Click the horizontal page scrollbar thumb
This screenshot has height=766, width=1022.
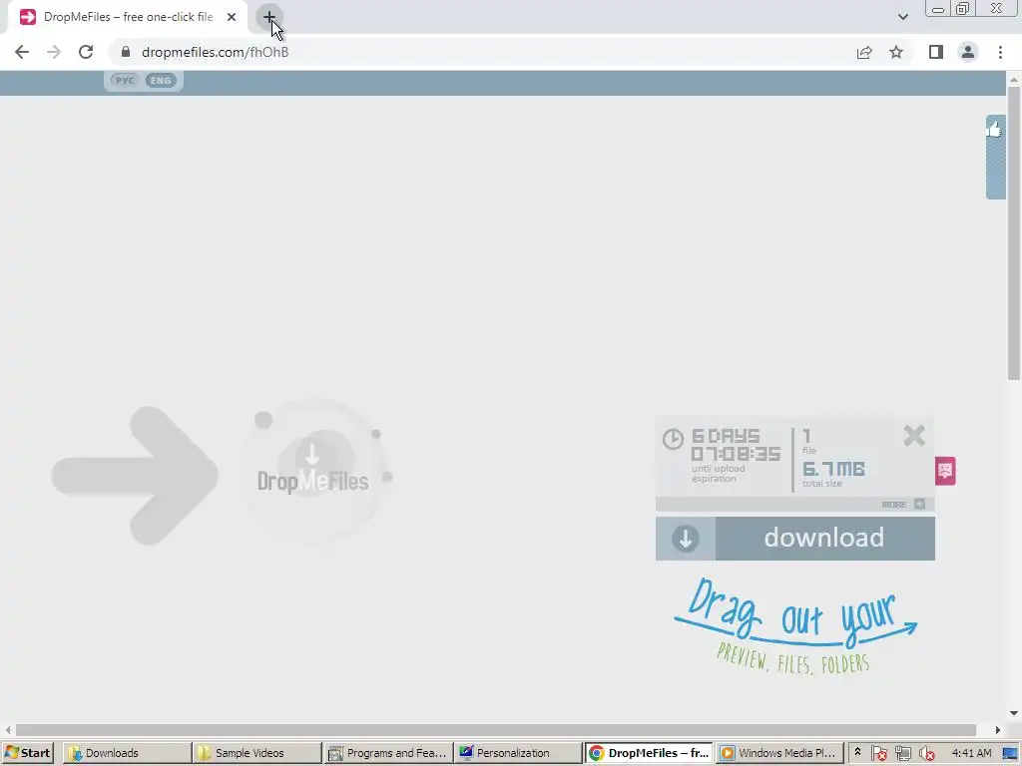pyautogui.click(x=495, y=729)
